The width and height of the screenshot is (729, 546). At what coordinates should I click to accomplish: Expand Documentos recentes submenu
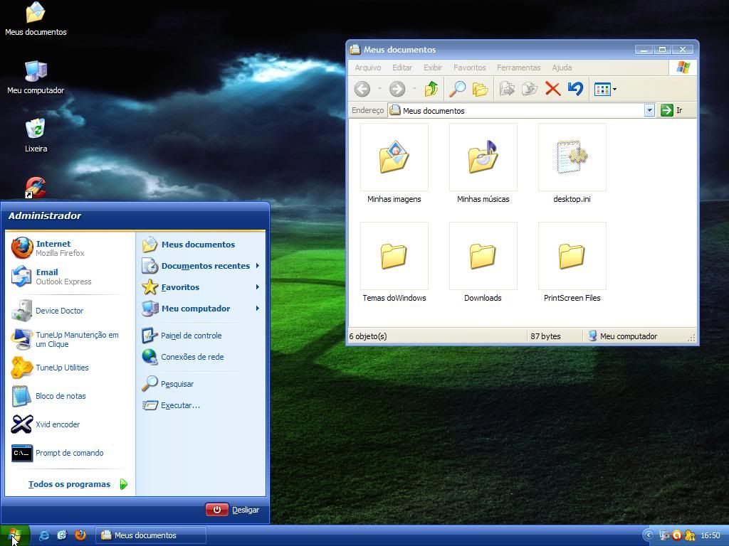(205, 266)
